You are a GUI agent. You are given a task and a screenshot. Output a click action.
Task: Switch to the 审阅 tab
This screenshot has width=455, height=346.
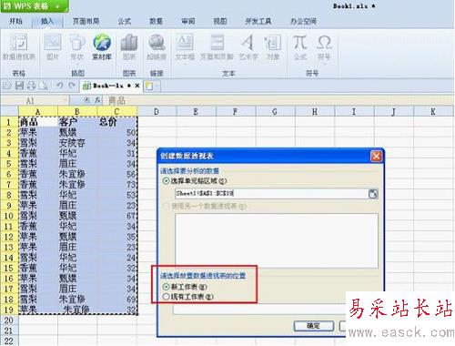188,21
